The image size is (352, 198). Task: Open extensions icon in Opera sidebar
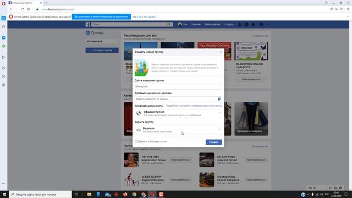(4, 85)
